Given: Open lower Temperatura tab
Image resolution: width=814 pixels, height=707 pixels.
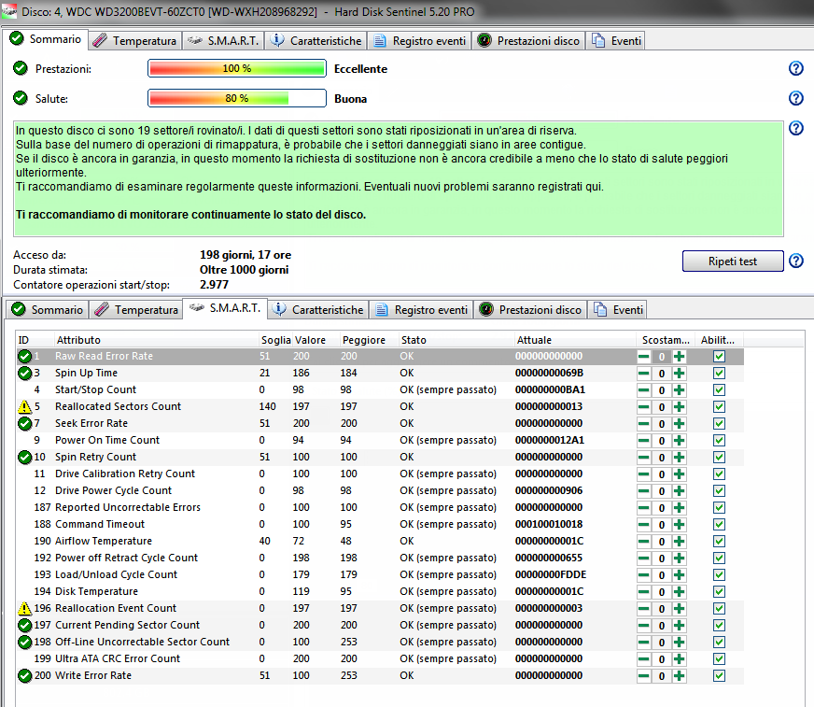Looking at the screenshot, I should coord(136,310).
